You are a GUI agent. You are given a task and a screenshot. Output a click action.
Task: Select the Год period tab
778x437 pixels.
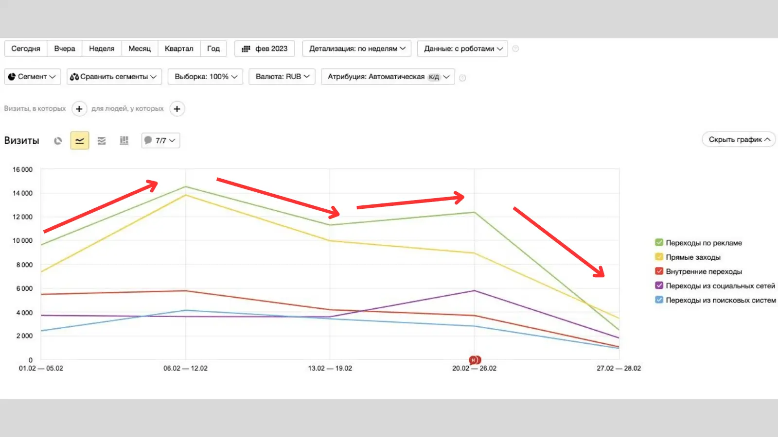coord(213,49)
